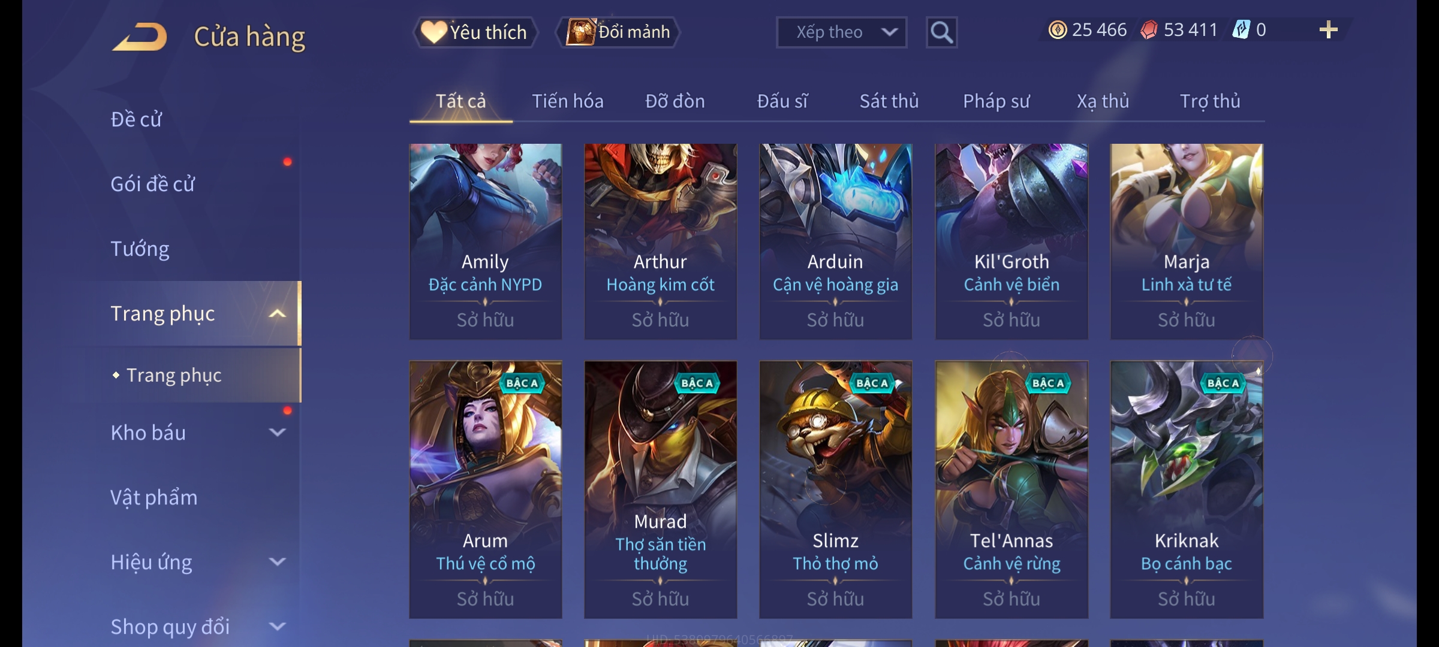Screen dimensions: 1439x647
Task: Open Tướng in the sidebar
Action: (140, 249)
